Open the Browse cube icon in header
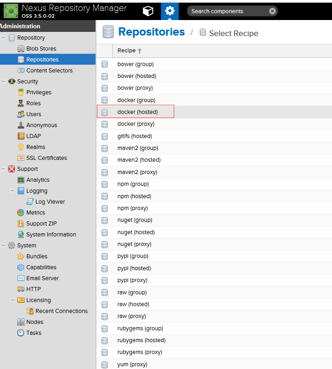 coord(148,11)
